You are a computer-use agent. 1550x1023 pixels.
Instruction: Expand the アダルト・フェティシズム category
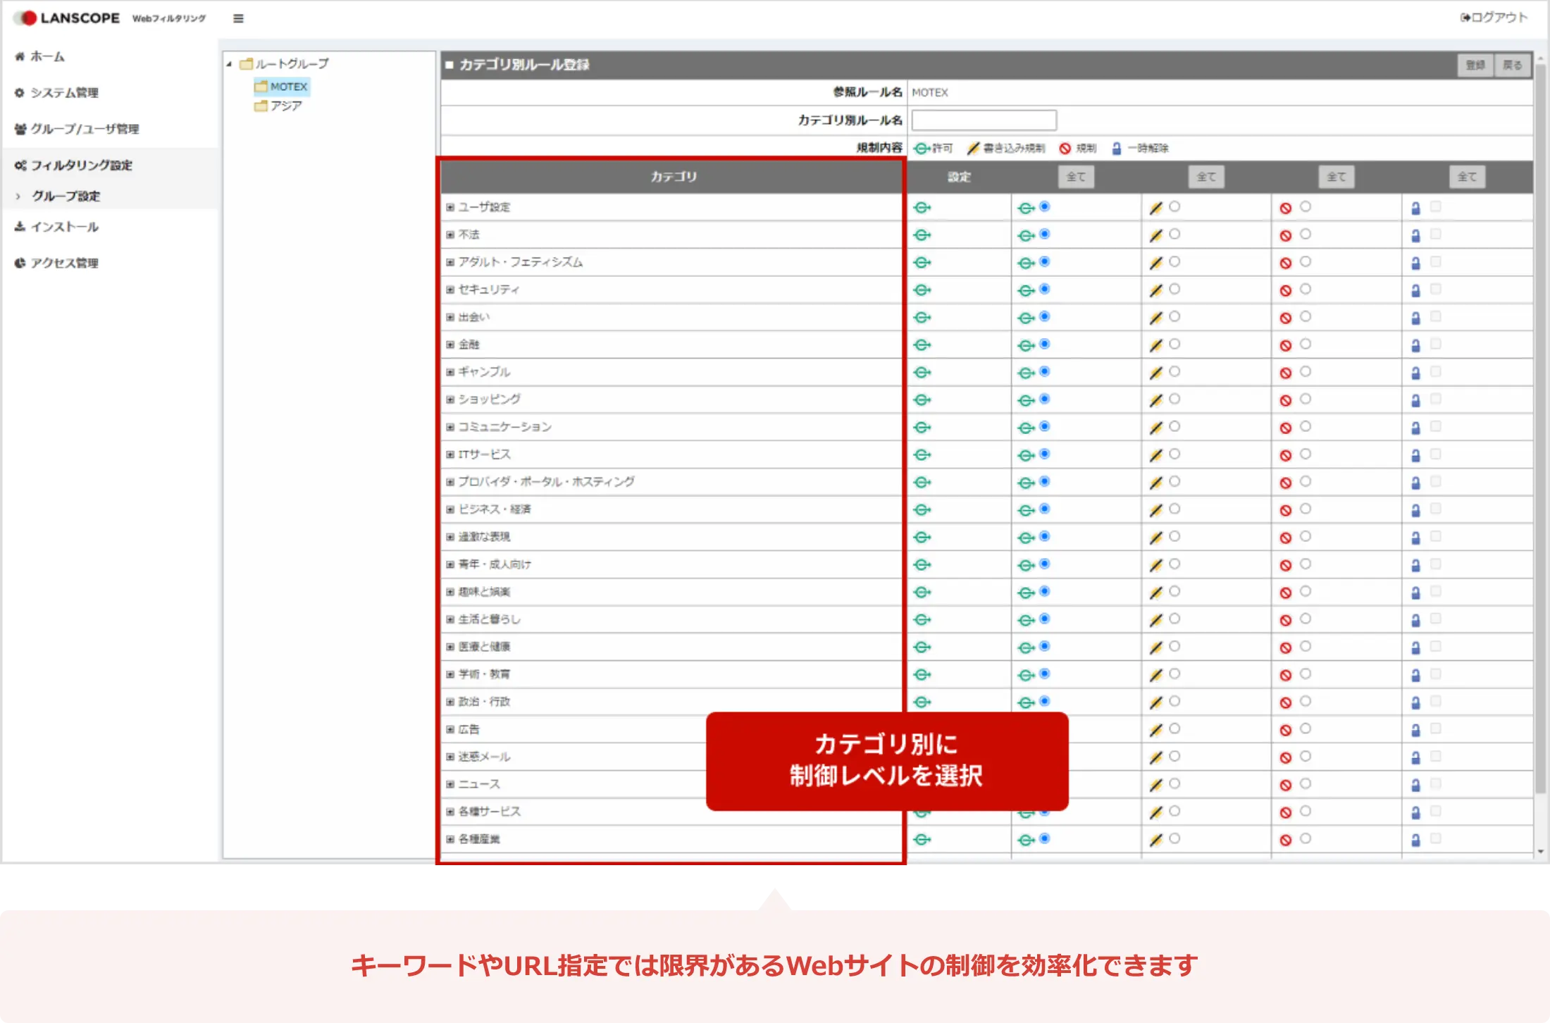450,262
